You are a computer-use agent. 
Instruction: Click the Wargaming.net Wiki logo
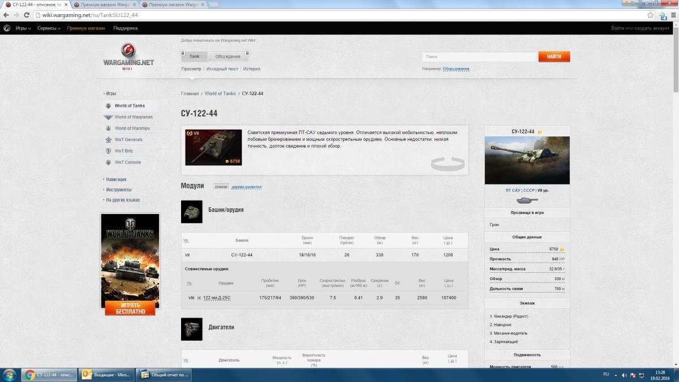tap(128, 57)
